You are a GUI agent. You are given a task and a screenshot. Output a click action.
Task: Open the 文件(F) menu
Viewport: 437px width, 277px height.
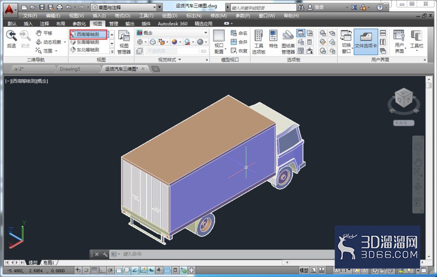(x=30, y=16)
